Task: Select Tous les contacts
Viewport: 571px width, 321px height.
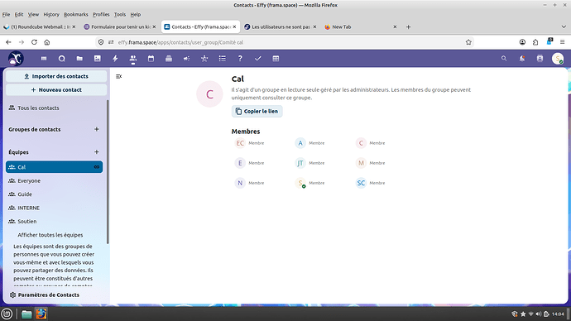Action: 55,108
